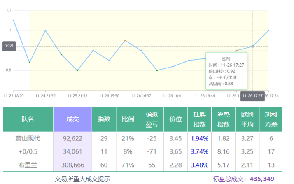294x184 pixels.
Task: Click the 比例 table header
Action: point(128,119)
